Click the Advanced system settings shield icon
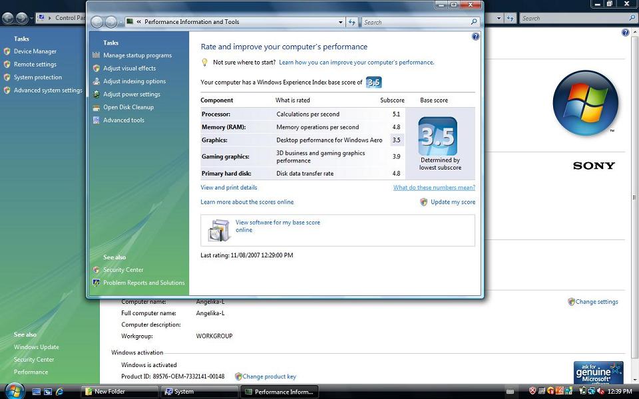The width and height of the screenshot is (639, 399). (x=7, y=90)
